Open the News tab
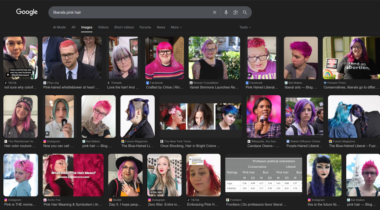This screenshot has width=380, height=210. (x=161, y=27)
